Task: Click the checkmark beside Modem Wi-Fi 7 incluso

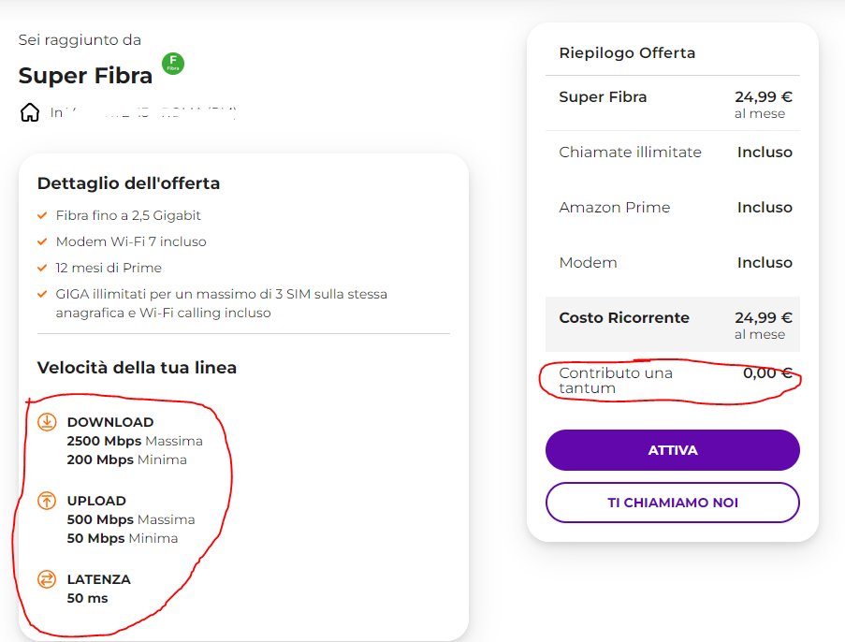Action: 42,241
